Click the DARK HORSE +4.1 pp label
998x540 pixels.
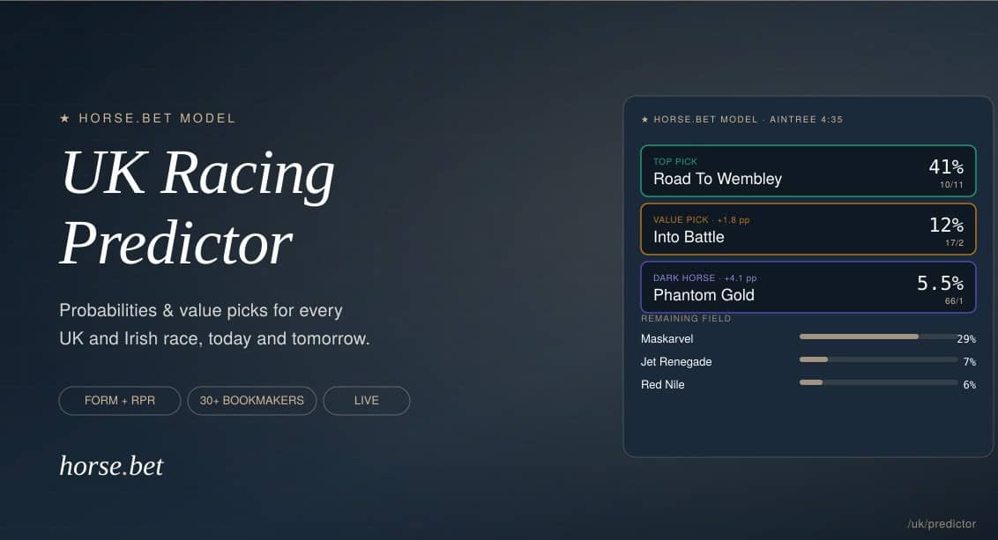[x=704, y=278]
